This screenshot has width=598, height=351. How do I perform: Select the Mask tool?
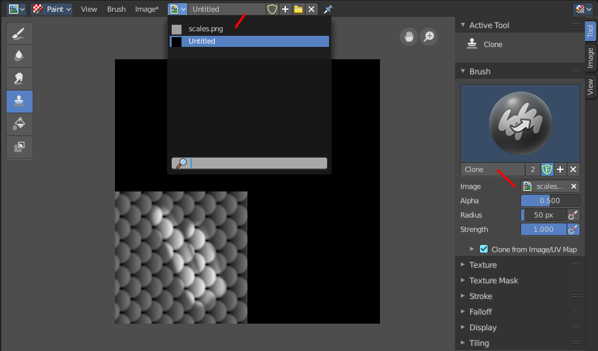coord(19,147)
